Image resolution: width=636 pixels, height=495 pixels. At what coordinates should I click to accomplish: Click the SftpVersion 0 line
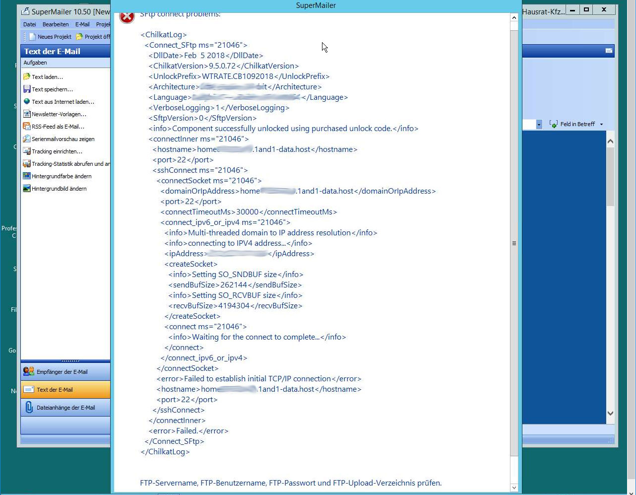pos(202,118)
